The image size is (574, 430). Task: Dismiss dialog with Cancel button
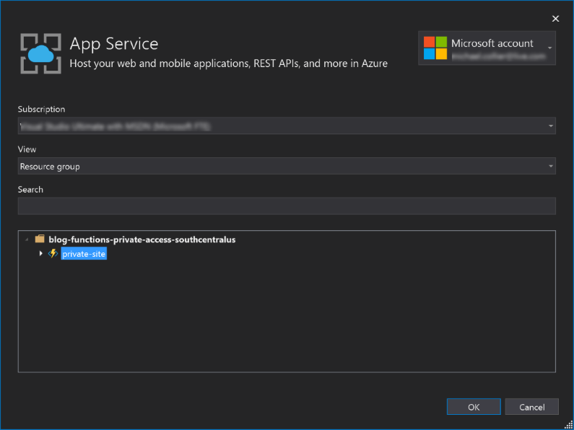pos(532,407)
